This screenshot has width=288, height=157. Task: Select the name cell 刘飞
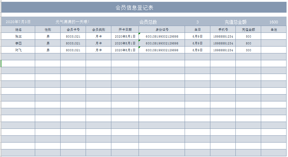pos(18,50)
